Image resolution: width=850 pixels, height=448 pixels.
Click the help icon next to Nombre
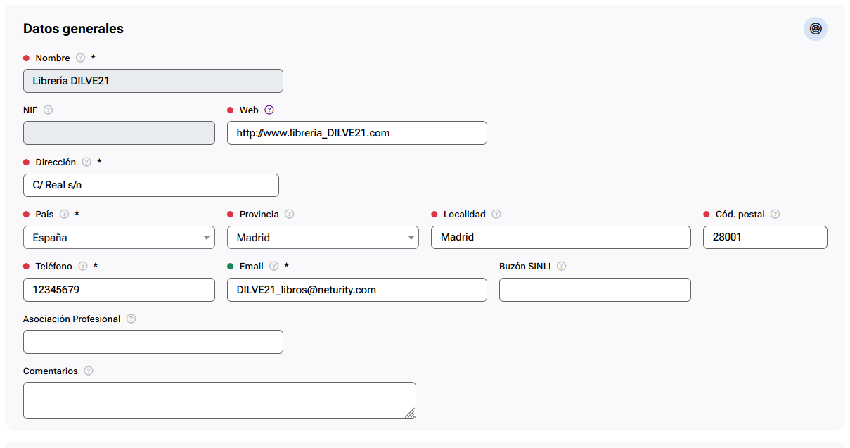(80, 58)
